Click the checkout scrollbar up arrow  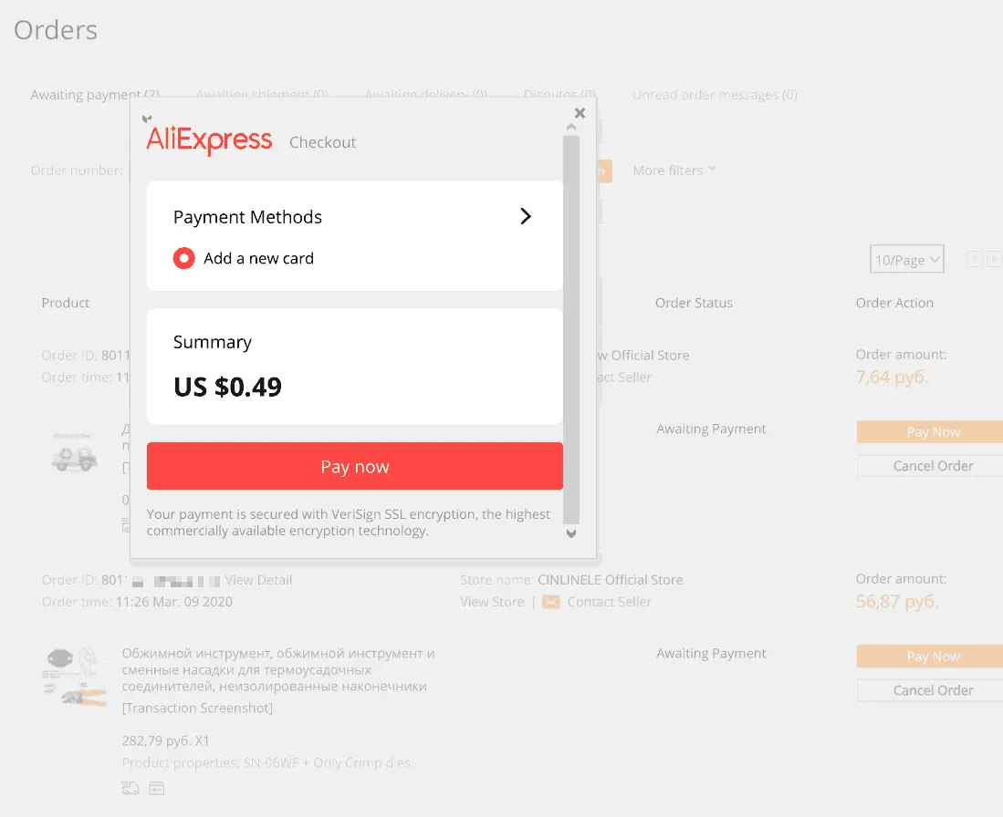pos(571,128)
